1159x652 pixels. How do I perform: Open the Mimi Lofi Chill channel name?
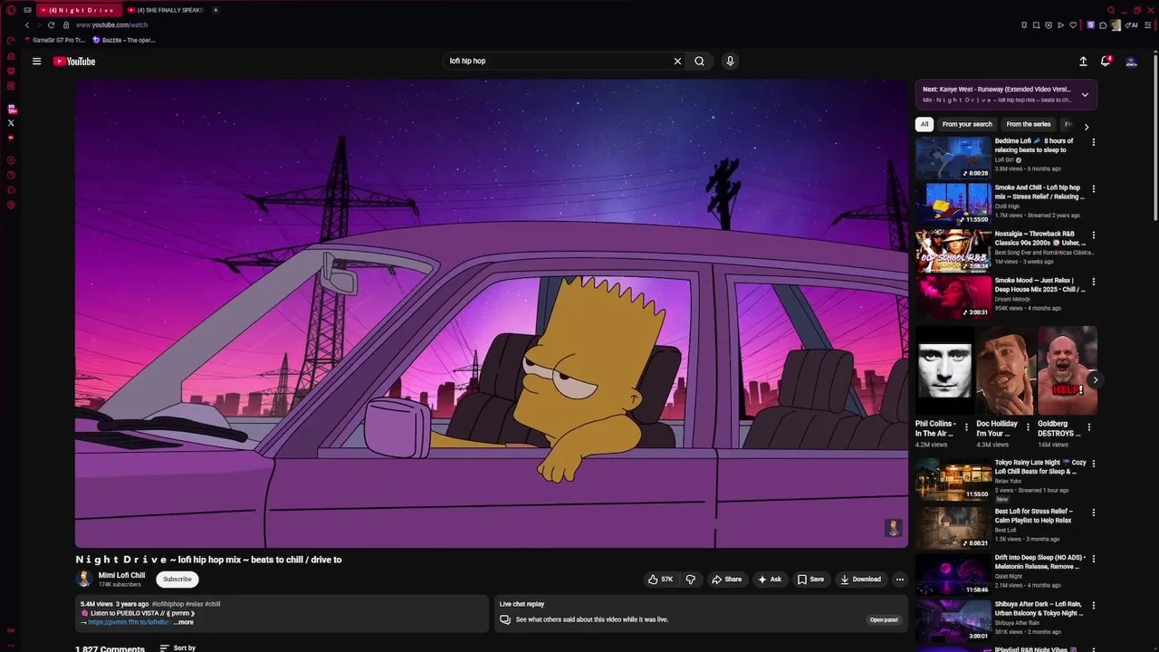(121, 575)
